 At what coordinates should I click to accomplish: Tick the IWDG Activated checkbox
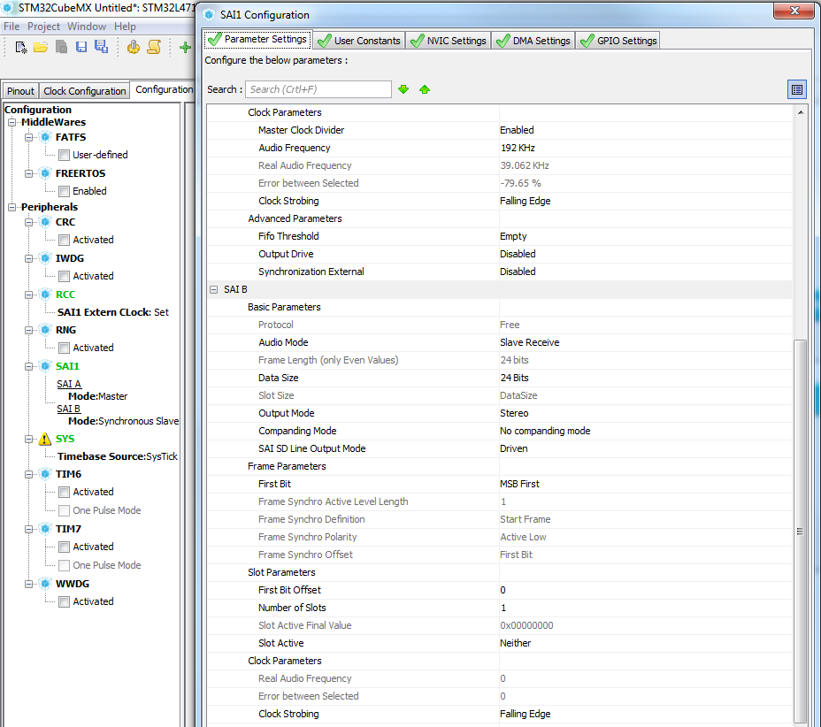[x=65, y=276]
